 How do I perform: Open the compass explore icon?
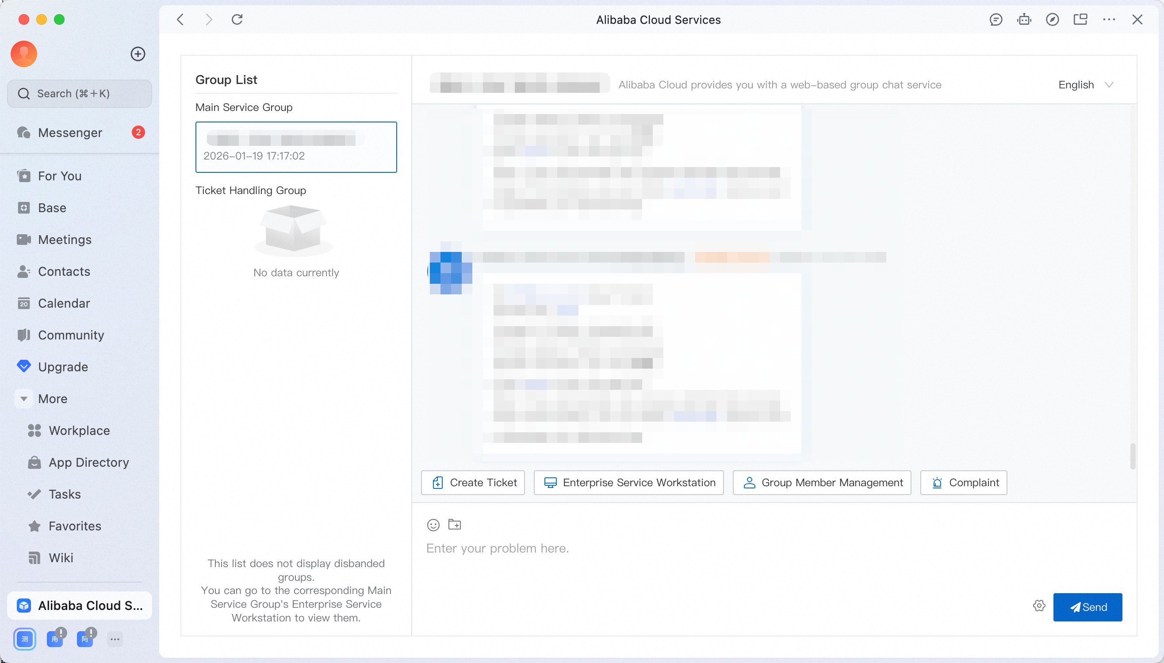point(1052,19)
